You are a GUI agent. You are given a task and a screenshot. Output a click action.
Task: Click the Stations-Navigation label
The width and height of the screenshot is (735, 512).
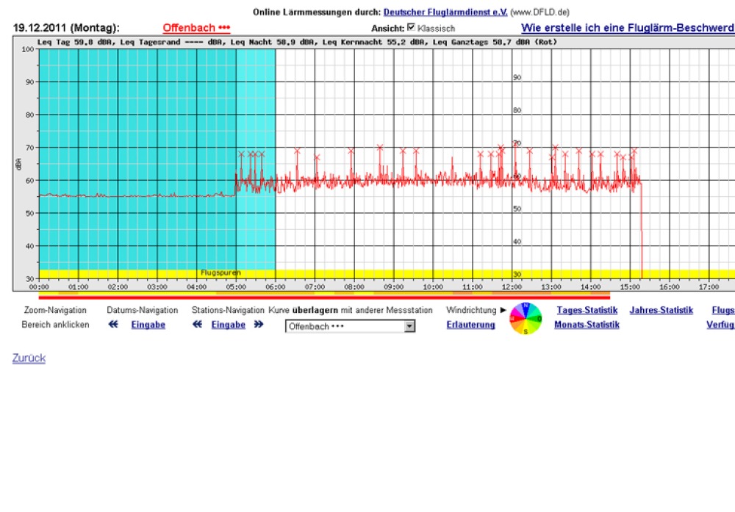click(228, 310)
